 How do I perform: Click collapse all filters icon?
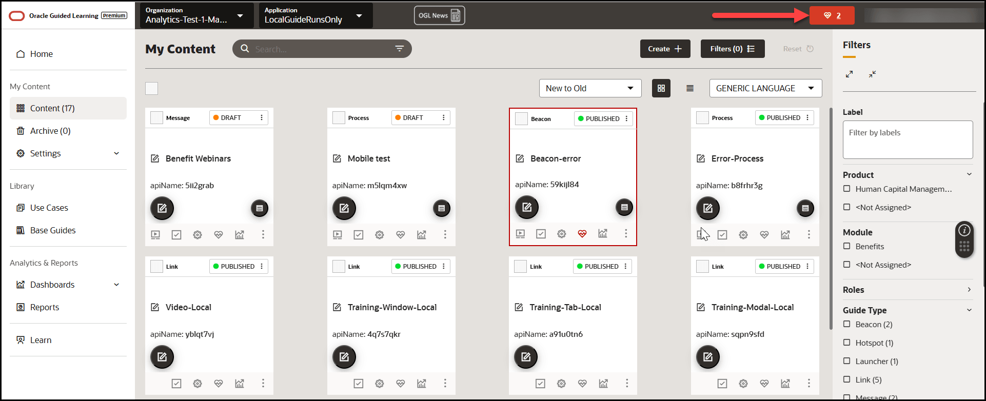click(872, 74)
